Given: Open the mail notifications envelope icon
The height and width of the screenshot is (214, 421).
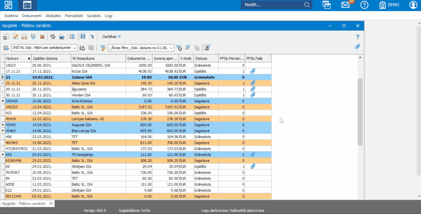Looking at the screenshot, I should tap(346, 5).
